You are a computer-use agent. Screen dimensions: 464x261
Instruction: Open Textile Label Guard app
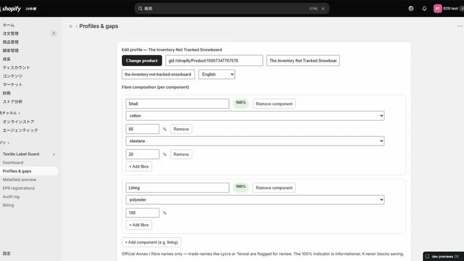pyautogui.click(x=21, y=154)
